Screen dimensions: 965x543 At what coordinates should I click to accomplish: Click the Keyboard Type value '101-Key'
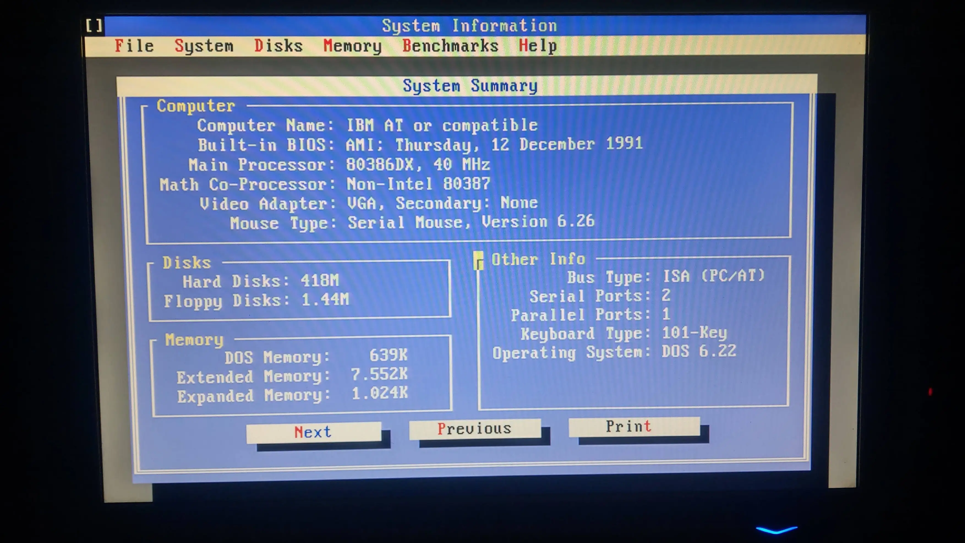694,333
